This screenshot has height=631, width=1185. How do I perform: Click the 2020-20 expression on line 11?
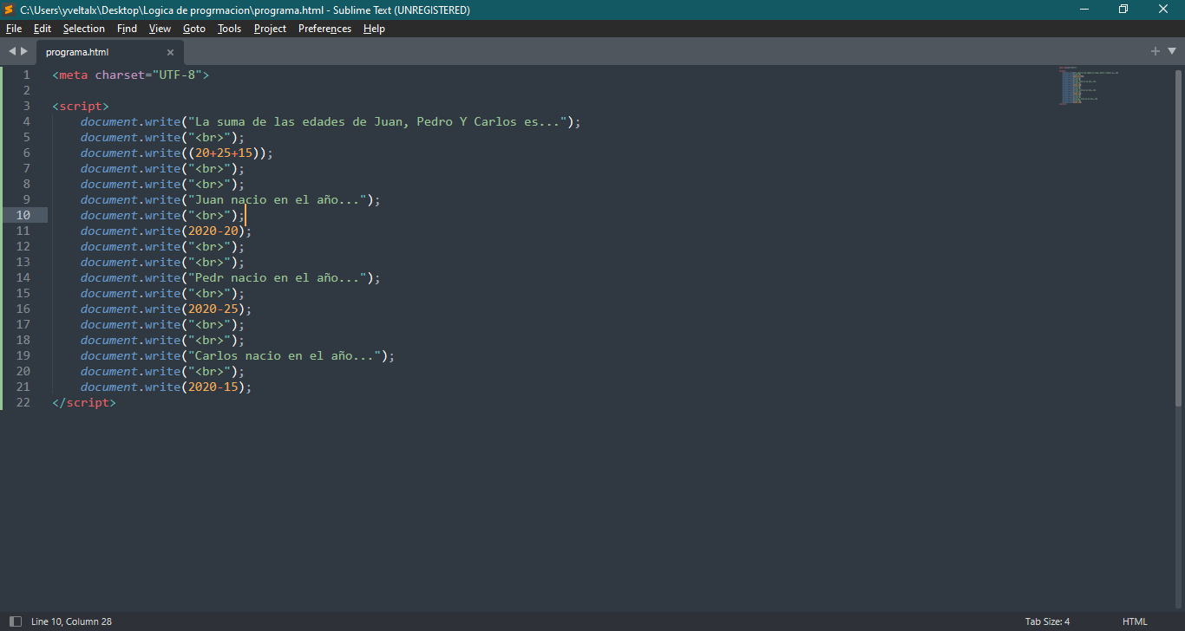[x=213, y=231]
